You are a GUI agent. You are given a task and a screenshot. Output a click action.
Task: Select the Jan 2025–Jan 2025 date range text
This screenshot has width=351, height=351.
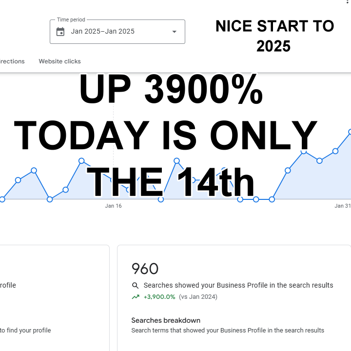tap(102, 32)
